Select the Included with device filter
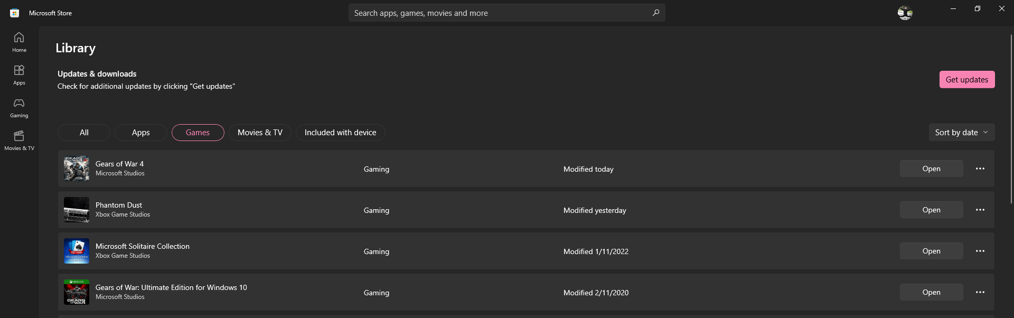 coord(340,133)
